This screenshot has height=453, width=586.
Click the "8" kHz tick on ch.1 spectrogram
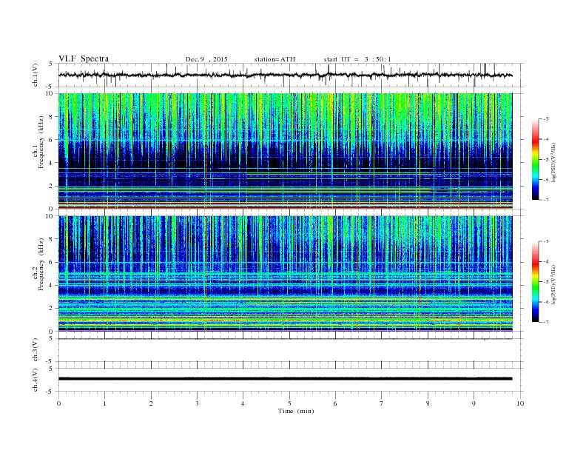coord(52,117)
